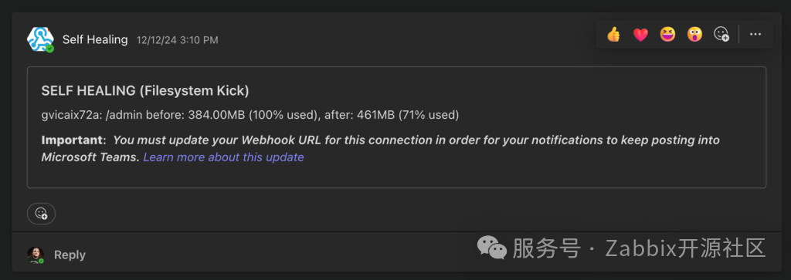React with the thumbs up emoji

(x=613, y=34)
